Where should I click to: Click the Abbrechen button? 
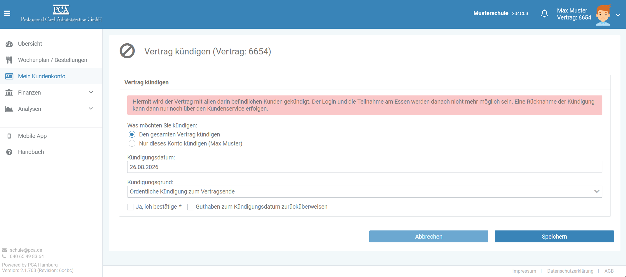click(x=429, y=237)
